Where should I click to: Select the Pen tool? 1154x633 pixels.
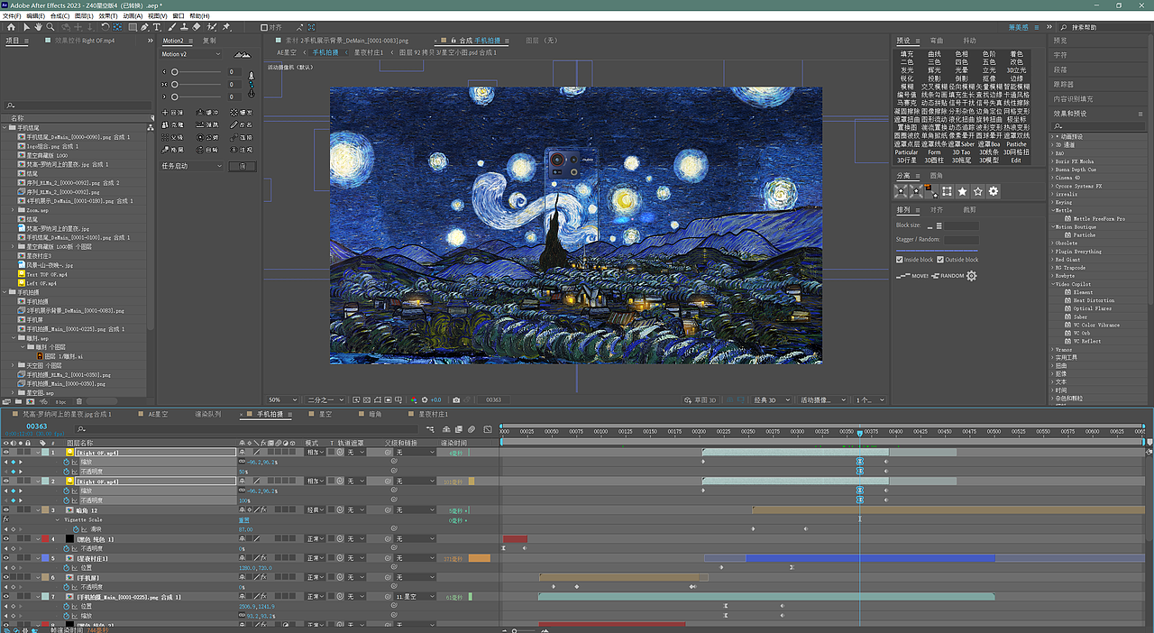[144, 27]
